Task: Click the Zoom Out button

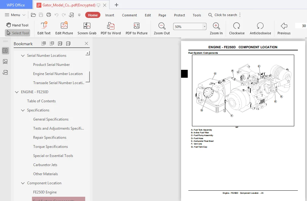Action: click(162, 28)
